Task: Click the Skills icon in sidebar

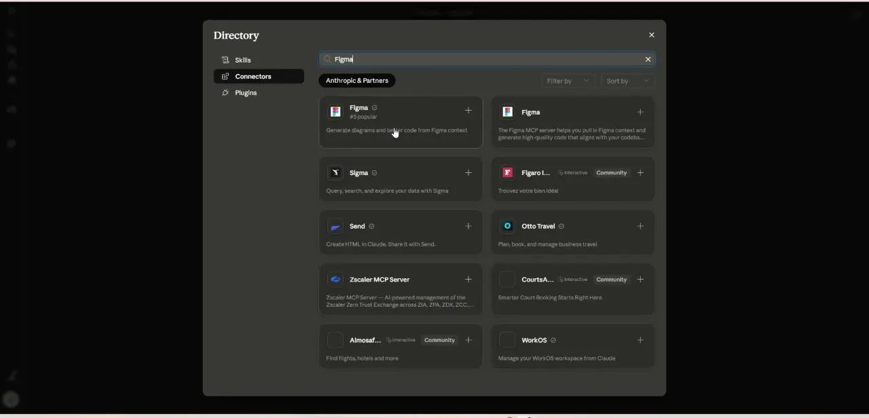Action: coord(225,60)
